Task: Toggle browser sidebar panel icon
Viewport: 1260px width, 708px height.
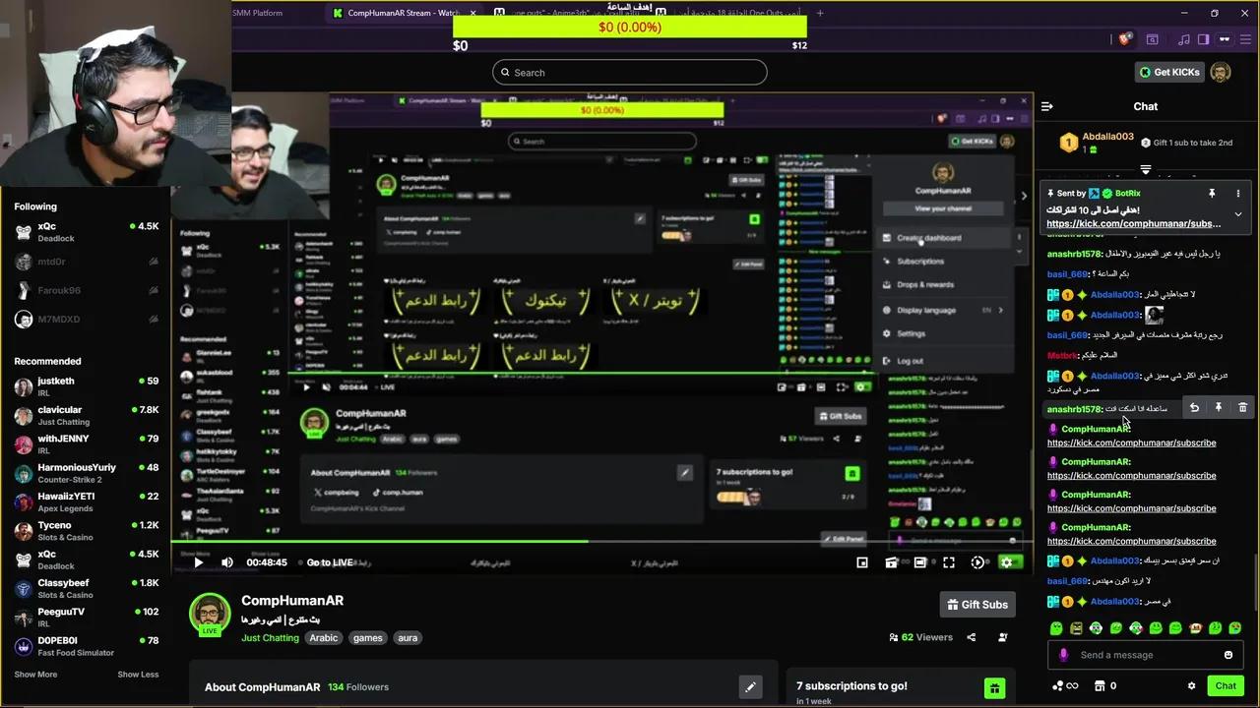Action: pyautogui.click(x=1203, y=39)
